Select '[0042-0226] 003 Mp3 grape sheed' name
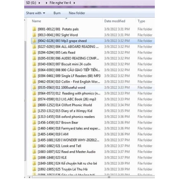The width and height of the screenshot is (179, 179). click(62, 41)
